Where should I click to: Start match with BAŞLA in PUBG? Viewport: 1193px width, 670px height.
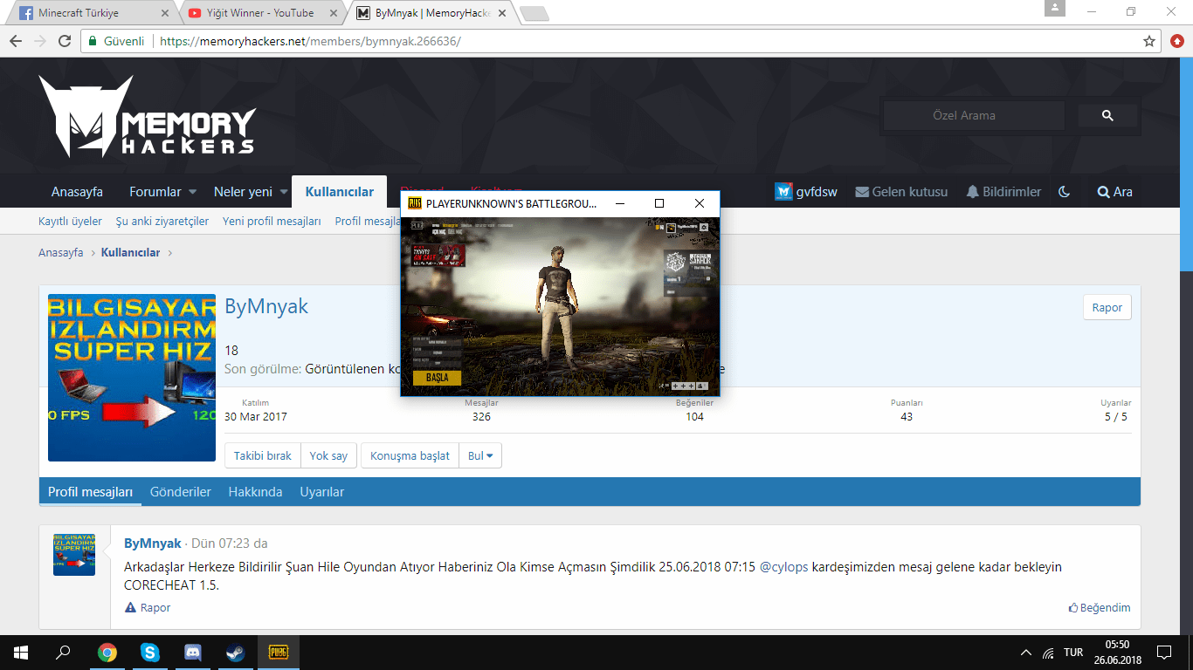(x=437, y=378)
